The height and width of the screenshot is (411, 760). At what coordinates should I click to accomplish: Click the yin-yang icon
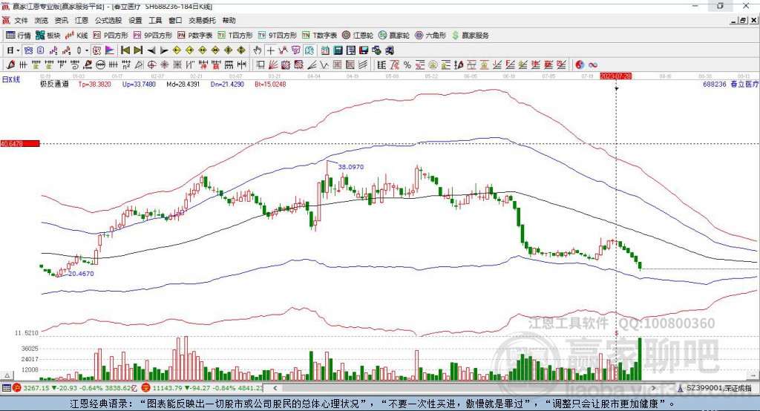[580, 65]
